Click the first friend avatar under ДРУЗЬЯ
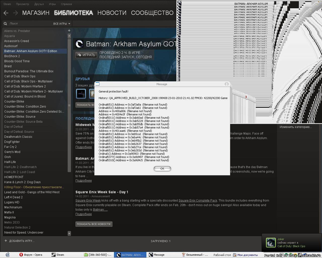Screen dimensions: 322x258 (x=81, y=94)
